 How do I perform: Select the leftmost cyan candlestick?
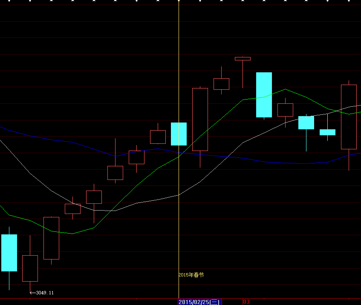coord(9,253)
